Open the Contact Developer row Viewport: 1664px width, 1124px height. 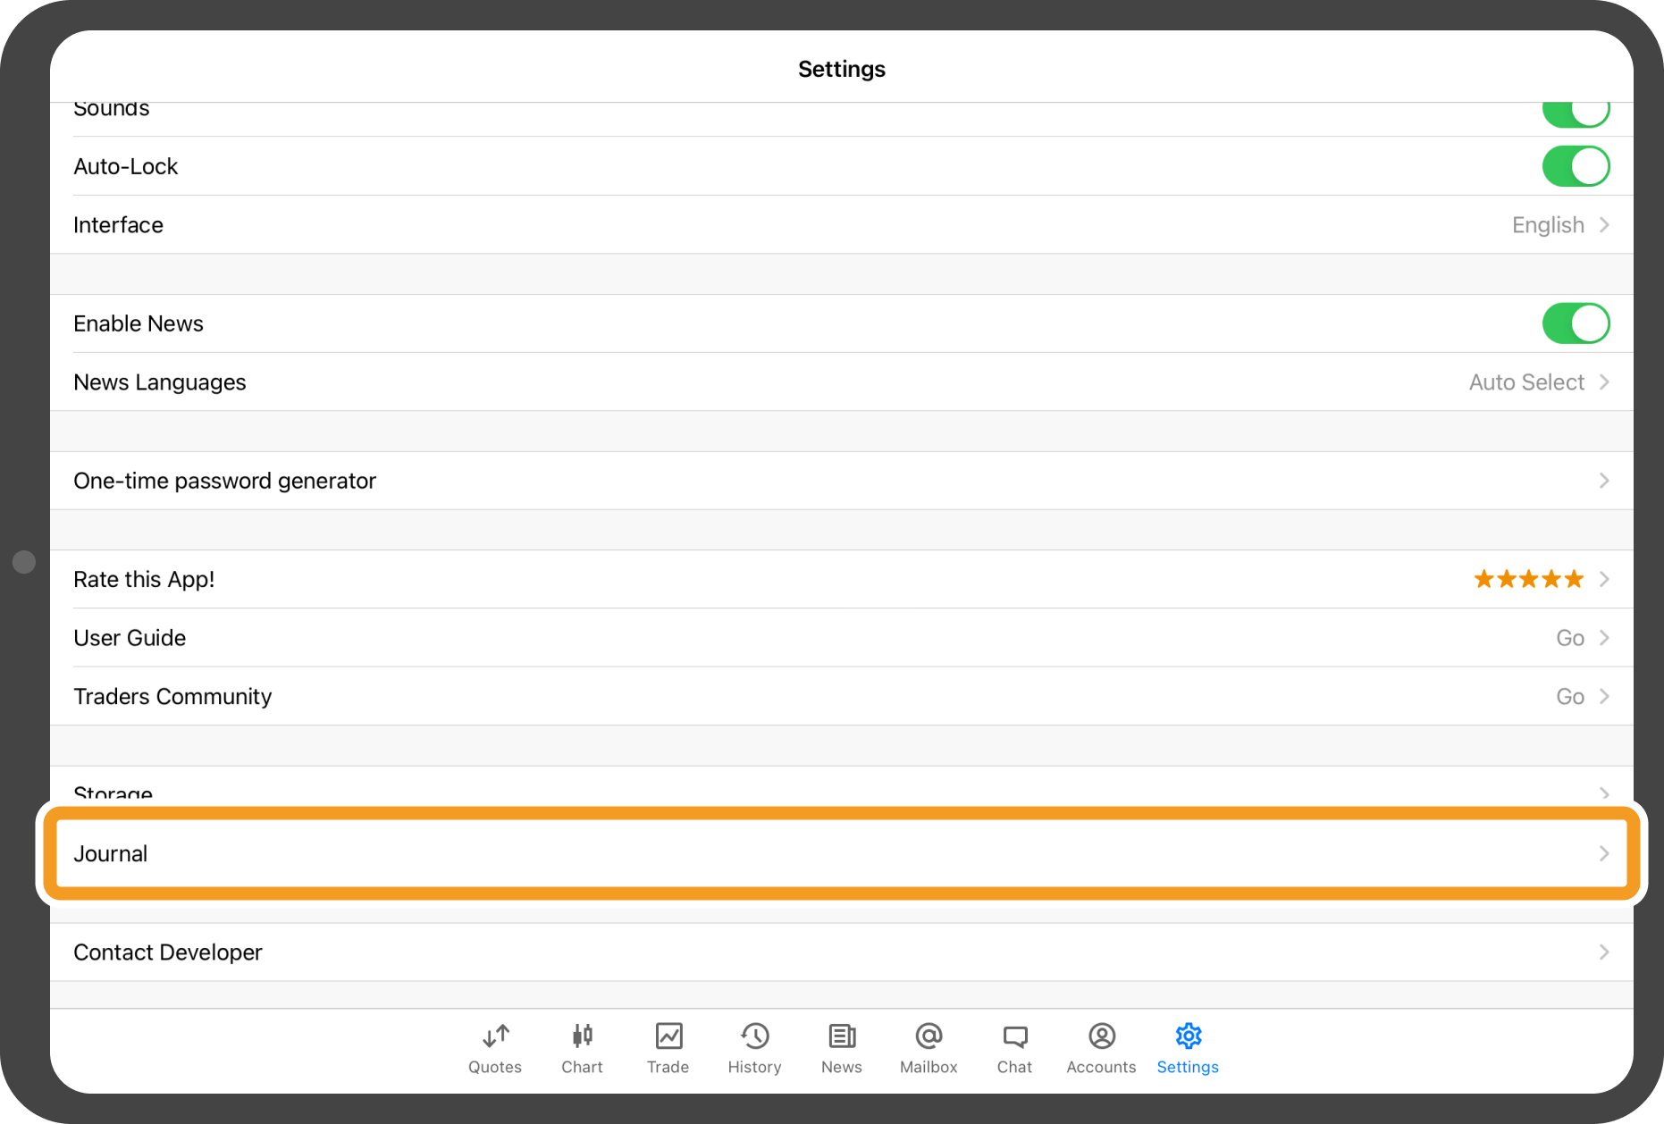tap(840, 952)
